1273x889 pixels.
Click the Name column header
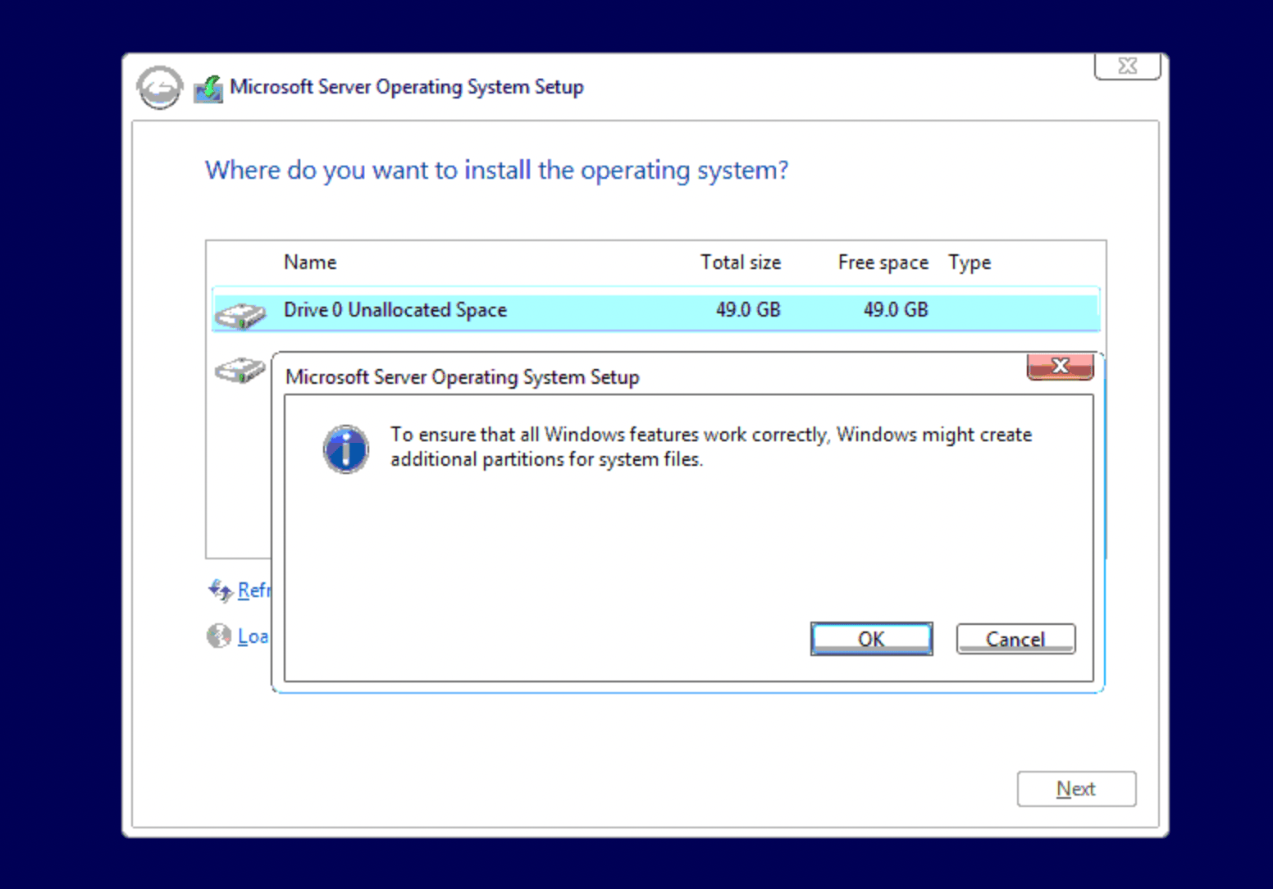tap(310, 262)
